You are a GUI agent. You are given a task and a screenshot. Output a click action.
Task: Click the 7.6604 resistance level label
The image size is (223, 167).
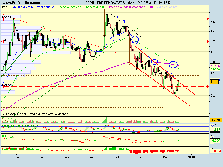click(6, 18)
